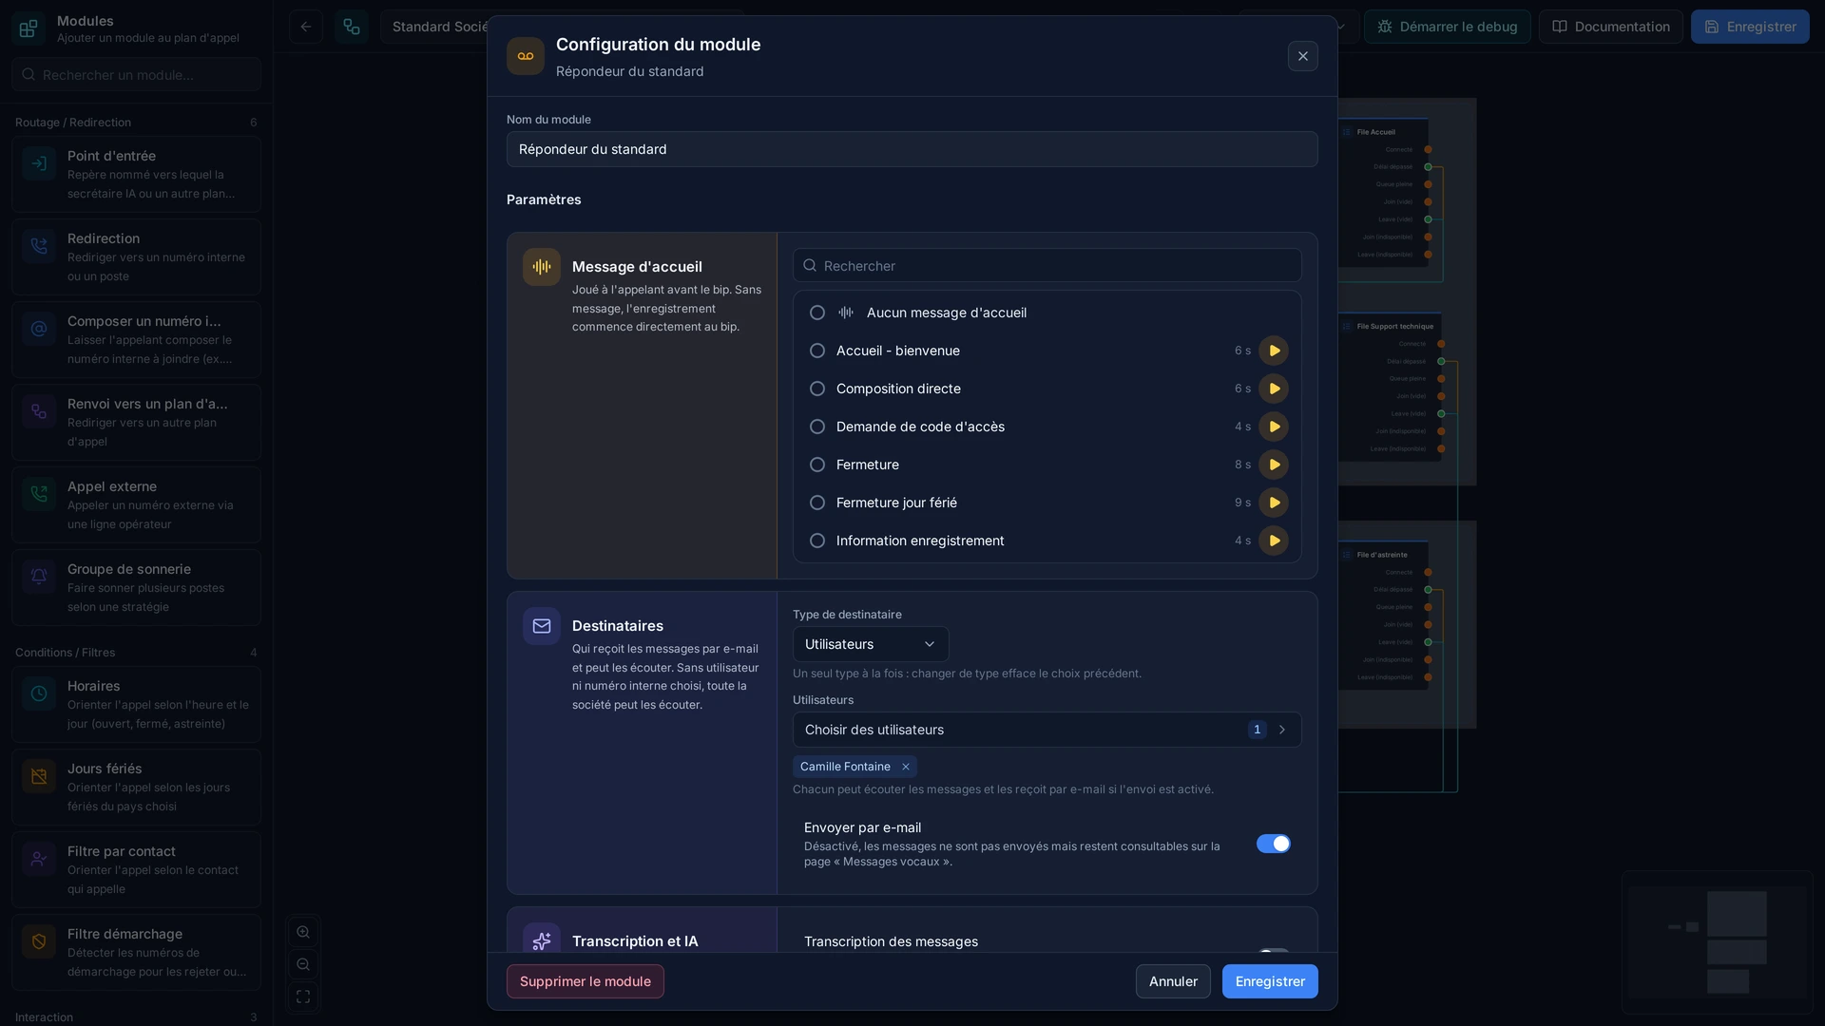Image resolution: width=1825 pixels, height=1026 pixels.
Task: Click the Rechercher field in greeting list
Action: coord(1047,265)
